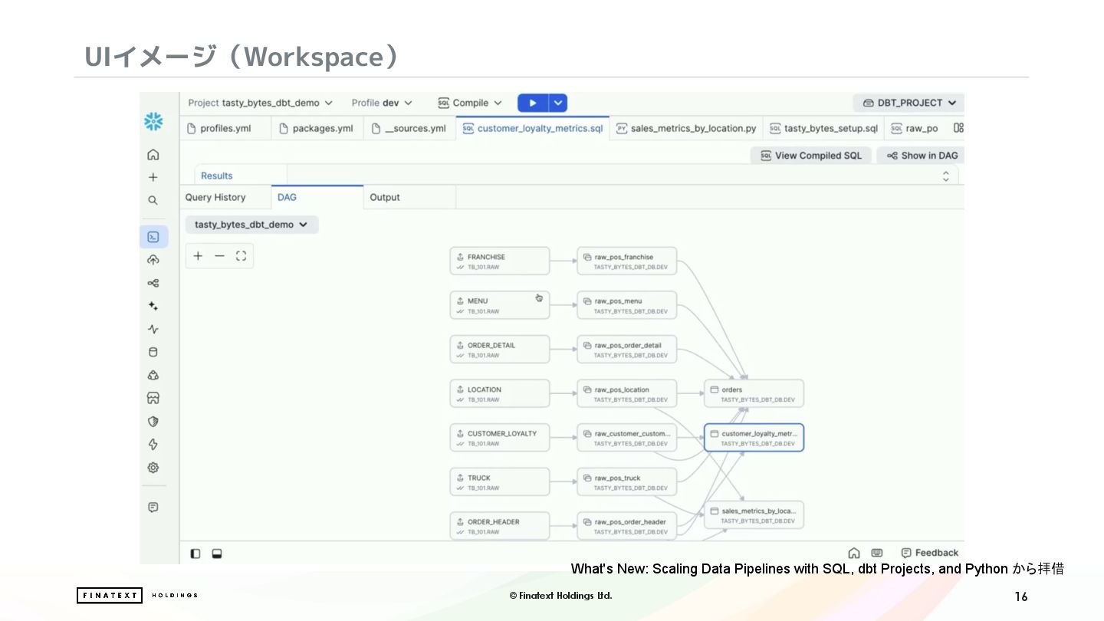Select the ORDER_HEADER source node
The width and height of the screenshot is (1104, 621).
(500, 526)
